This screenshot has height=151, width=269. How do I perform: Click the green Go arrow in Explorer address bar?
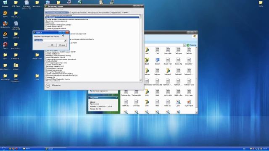[188, 45]
